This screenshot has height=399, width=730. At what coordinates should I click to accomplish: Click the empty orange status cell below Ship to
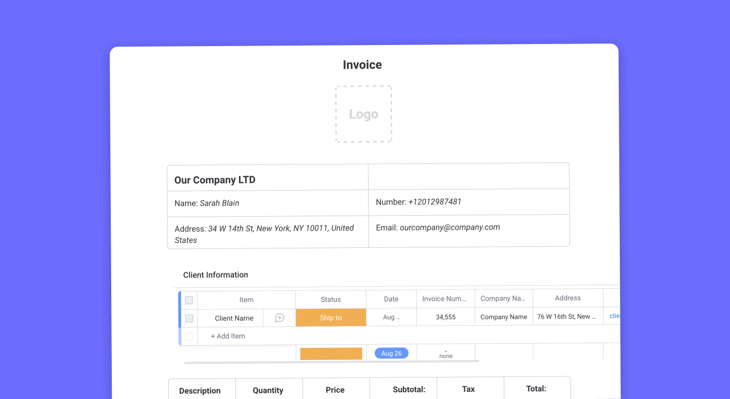331,353
